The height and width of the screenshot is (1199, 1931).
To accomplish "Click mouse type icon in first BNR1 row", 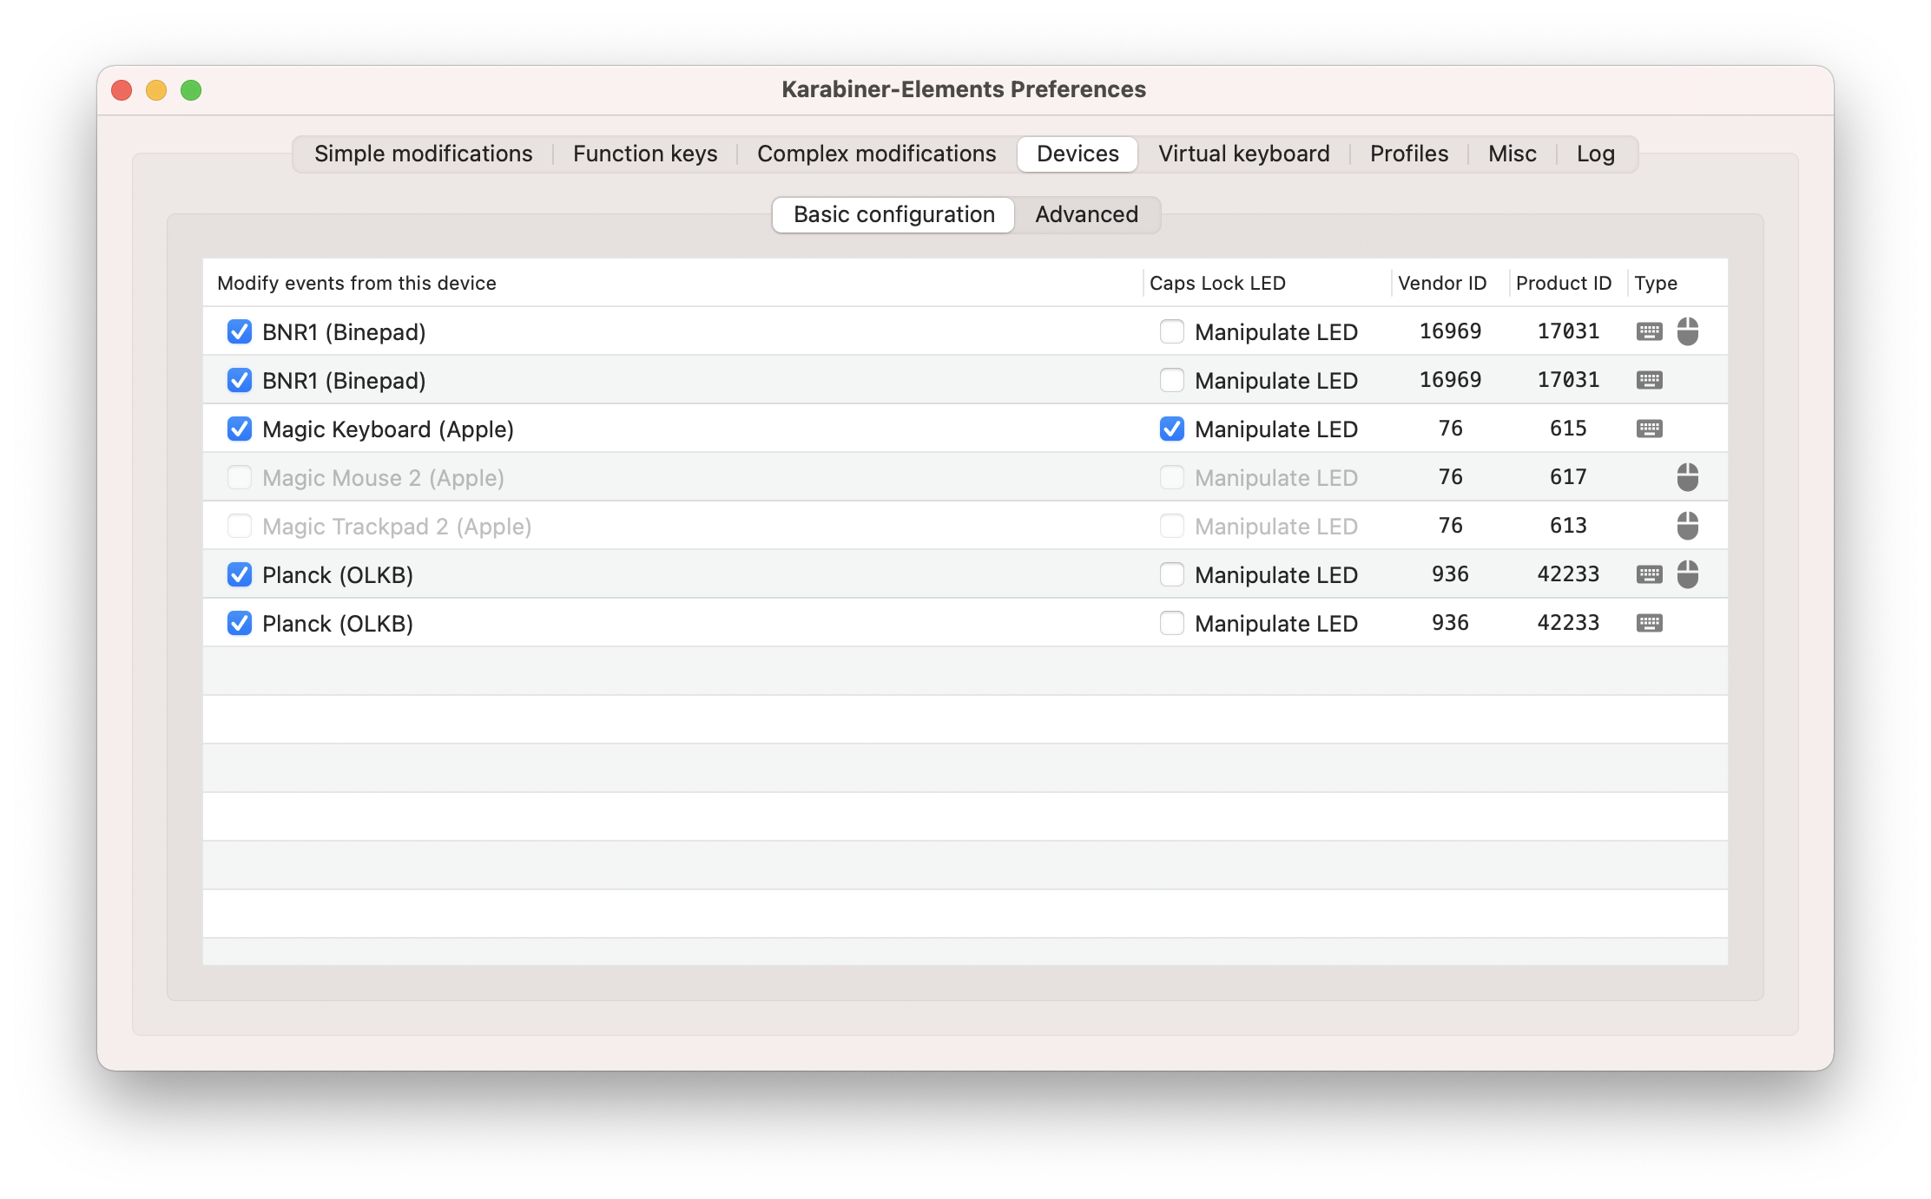I will [x=1687, y=331].
